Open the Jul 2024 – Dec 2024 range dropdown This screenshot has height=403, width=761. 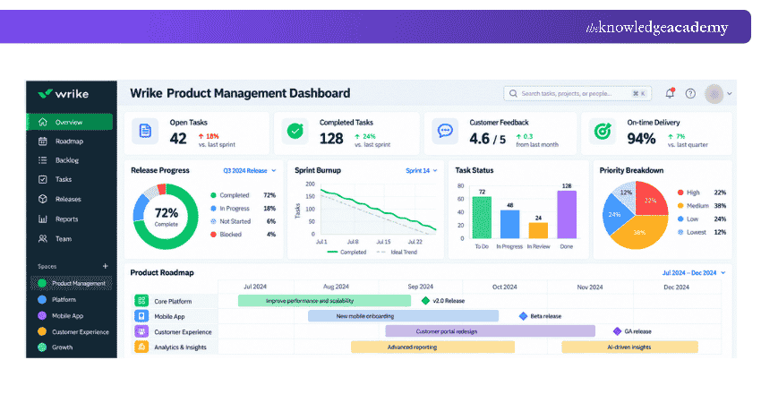(694, 273)
